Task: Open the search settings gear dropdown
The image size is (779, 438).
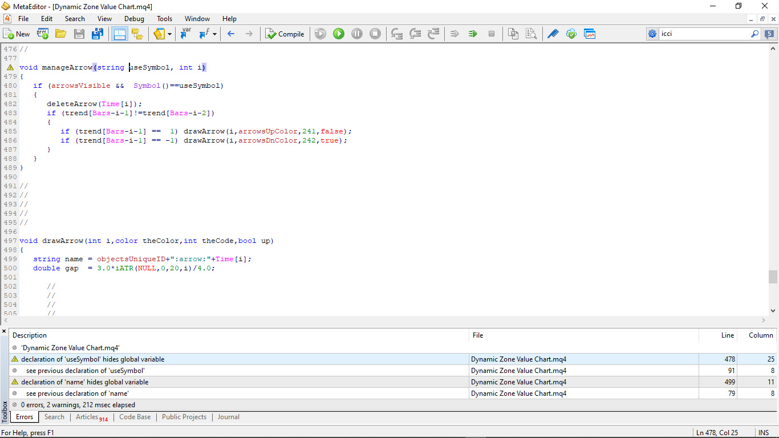Action: pyautogui.click(x=652, y=34)
